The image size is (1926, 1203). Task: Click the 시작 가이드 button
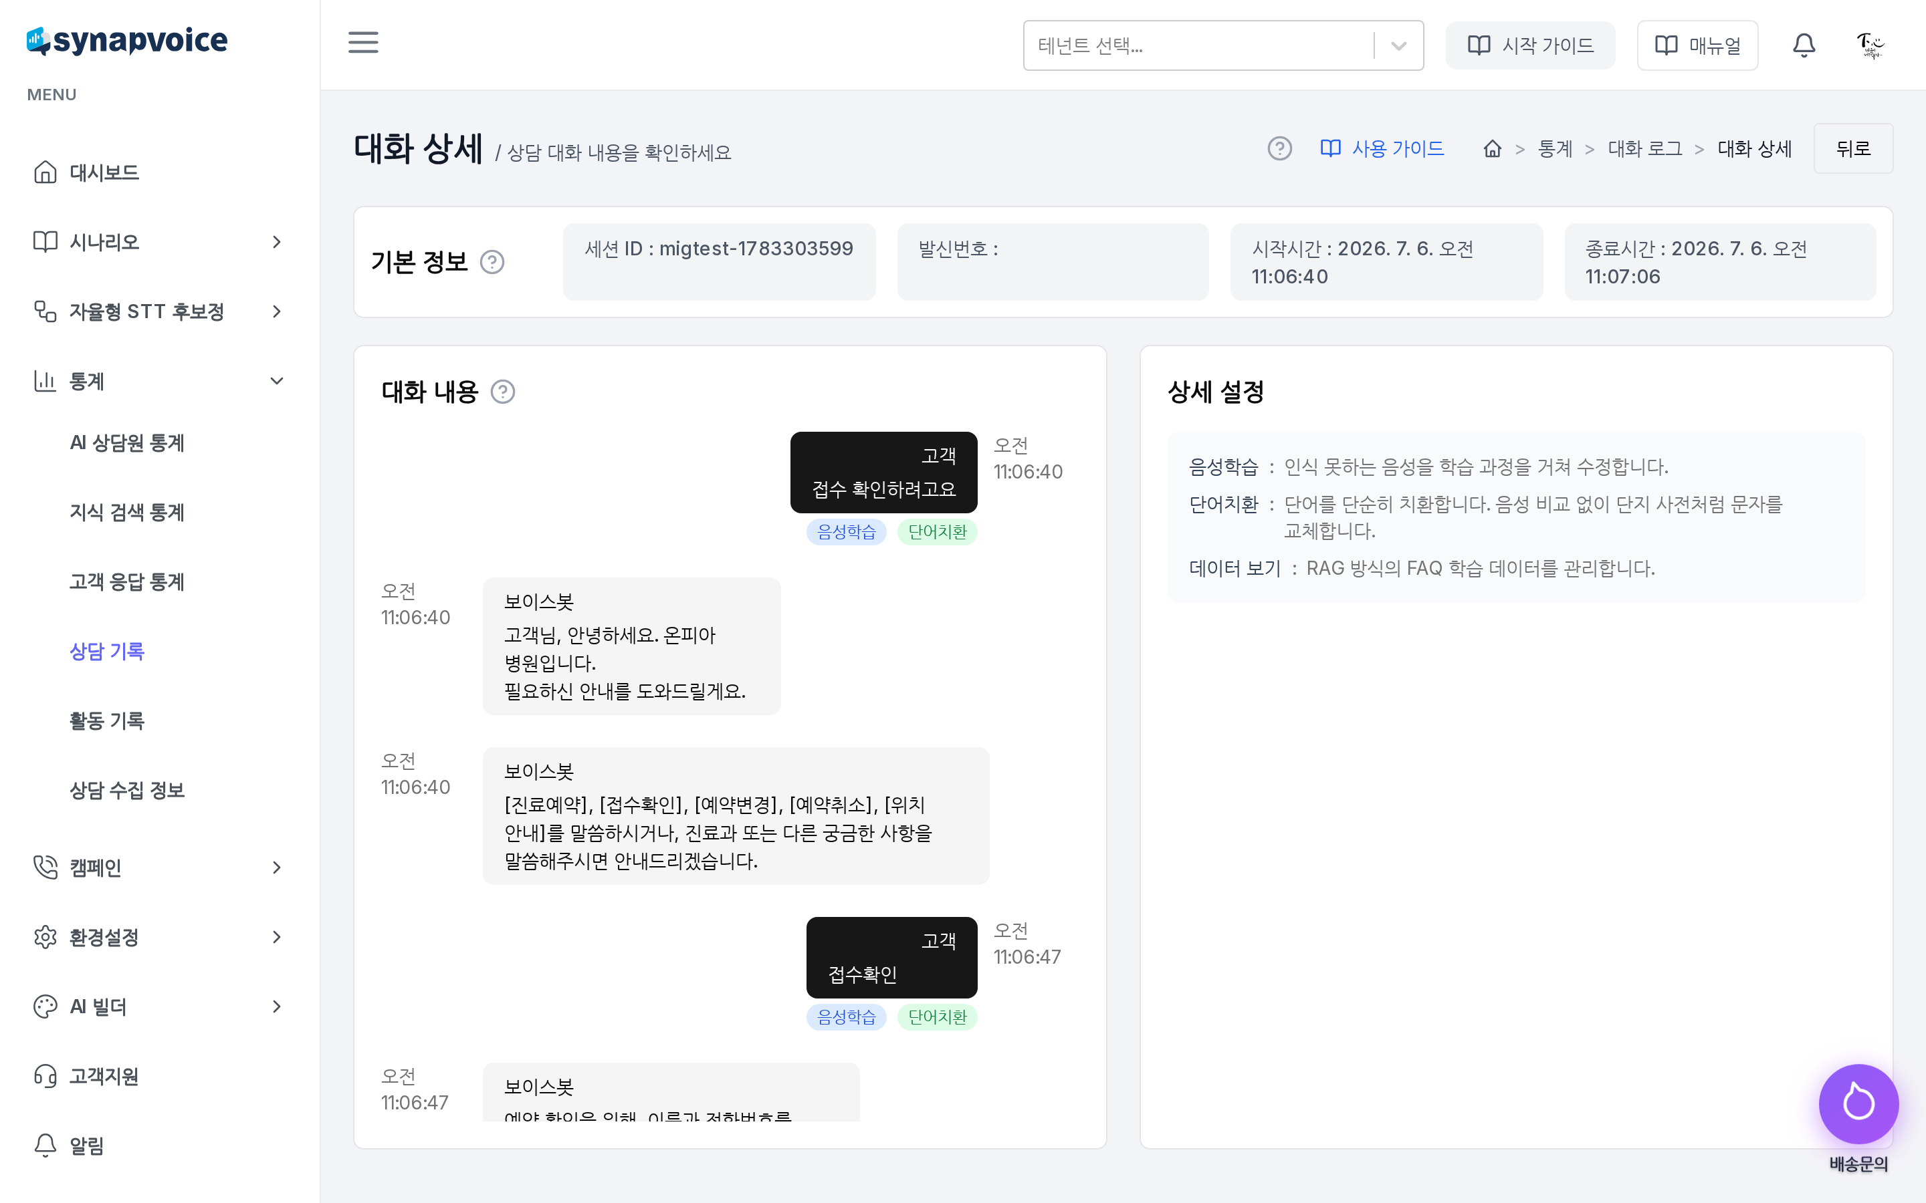(1529, 45)
